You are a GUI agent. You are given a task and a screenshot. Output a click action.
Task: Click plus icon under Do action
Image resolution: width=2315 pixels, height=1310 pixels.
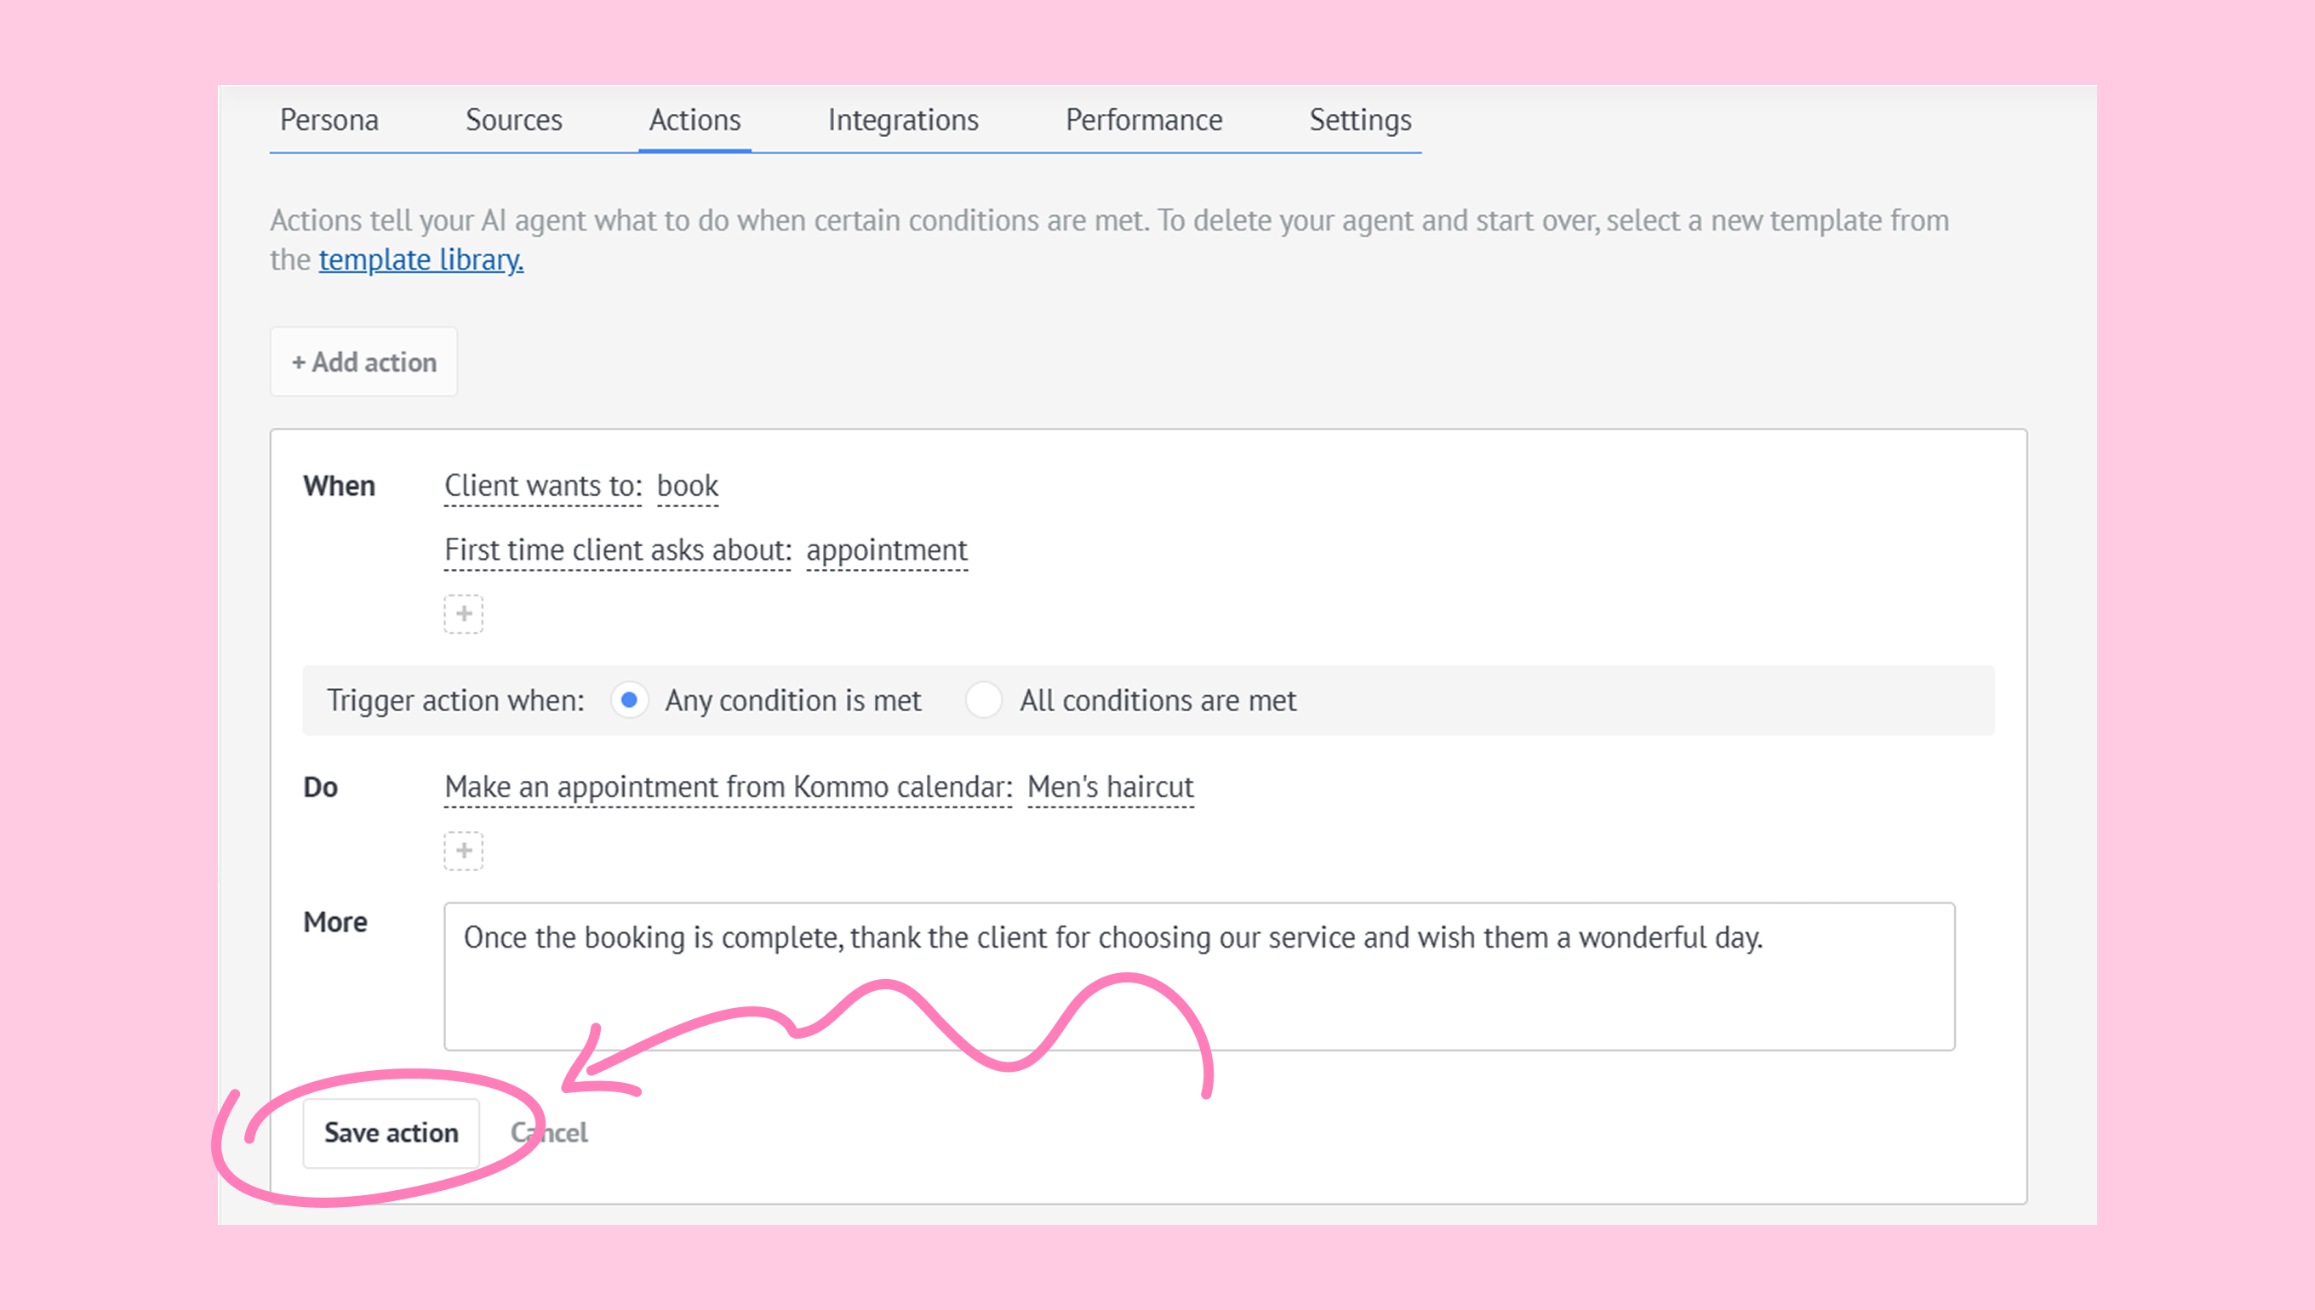(x=464, y=851)
